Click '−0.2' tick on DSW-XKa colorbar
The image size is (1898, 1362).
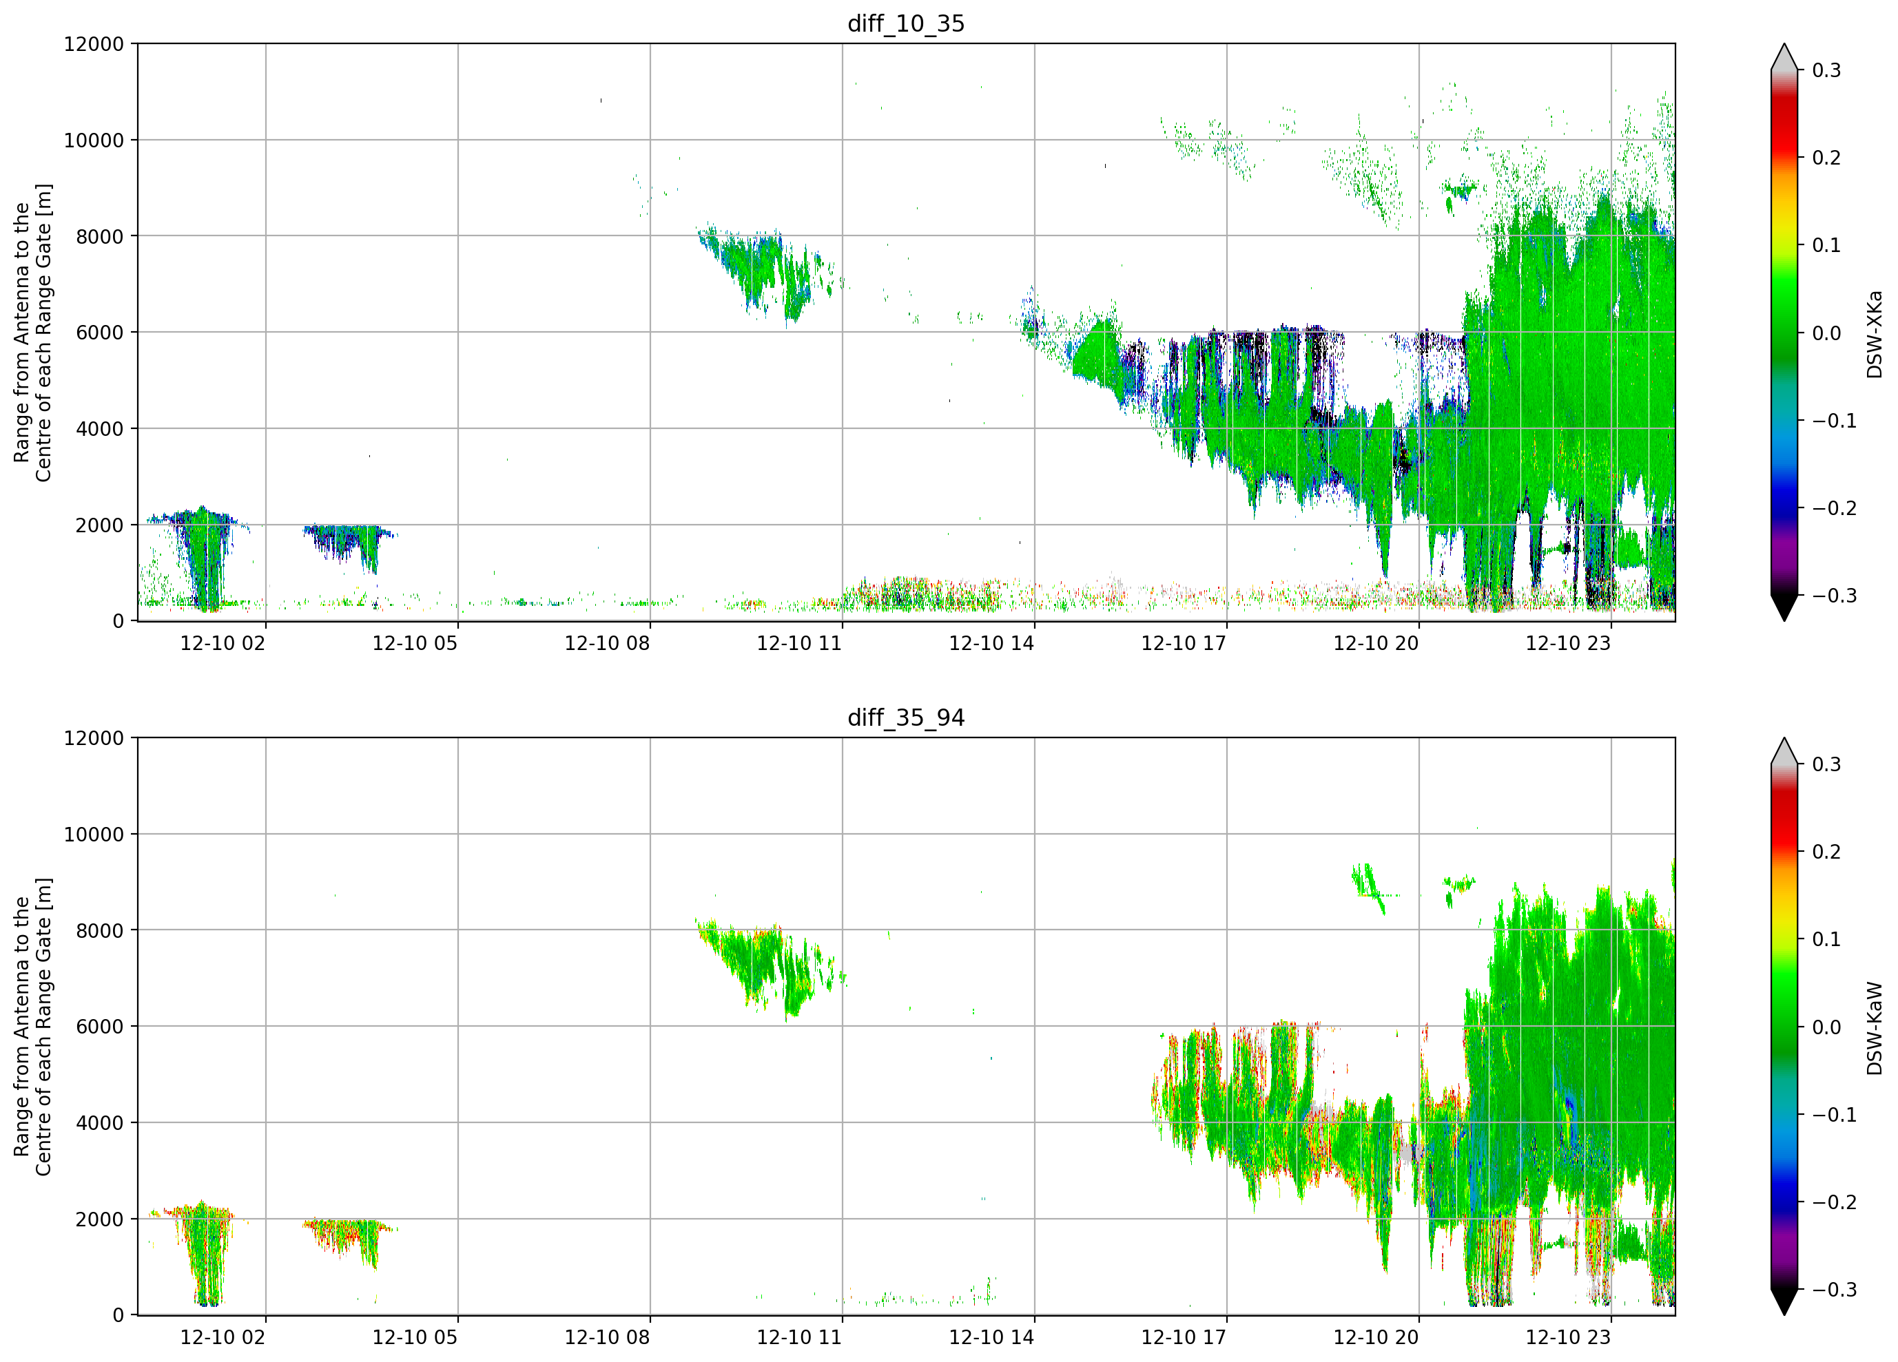tap(1835, 507)
